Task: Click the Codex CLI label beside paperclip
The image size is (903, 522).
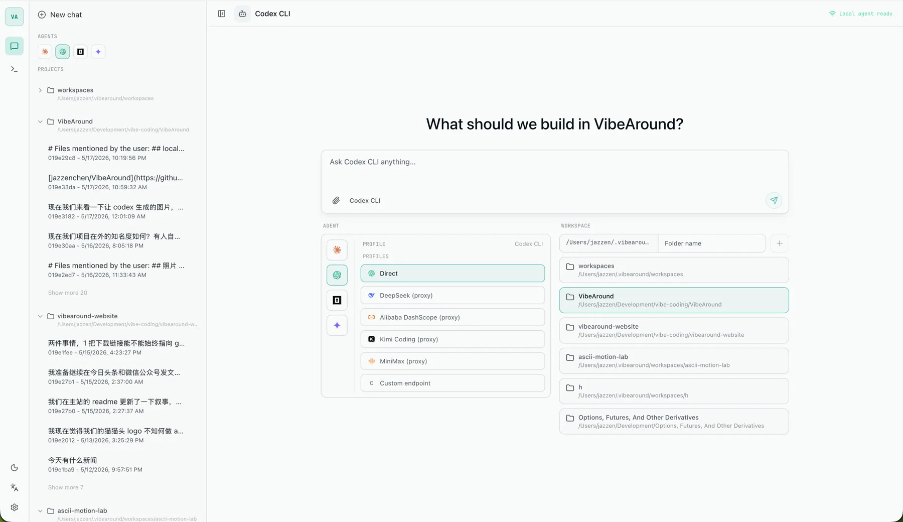Action: click(365, 200)
